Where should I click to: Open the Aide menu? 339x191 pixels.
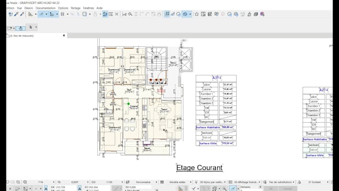click(99, 8)
